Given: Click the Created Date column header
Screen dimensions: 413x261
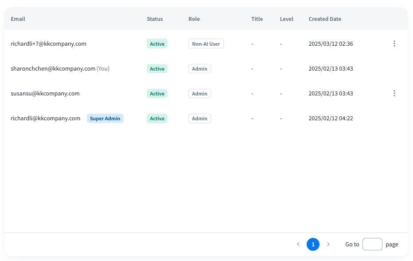Looking at the screenshot, I should [325, 19].
